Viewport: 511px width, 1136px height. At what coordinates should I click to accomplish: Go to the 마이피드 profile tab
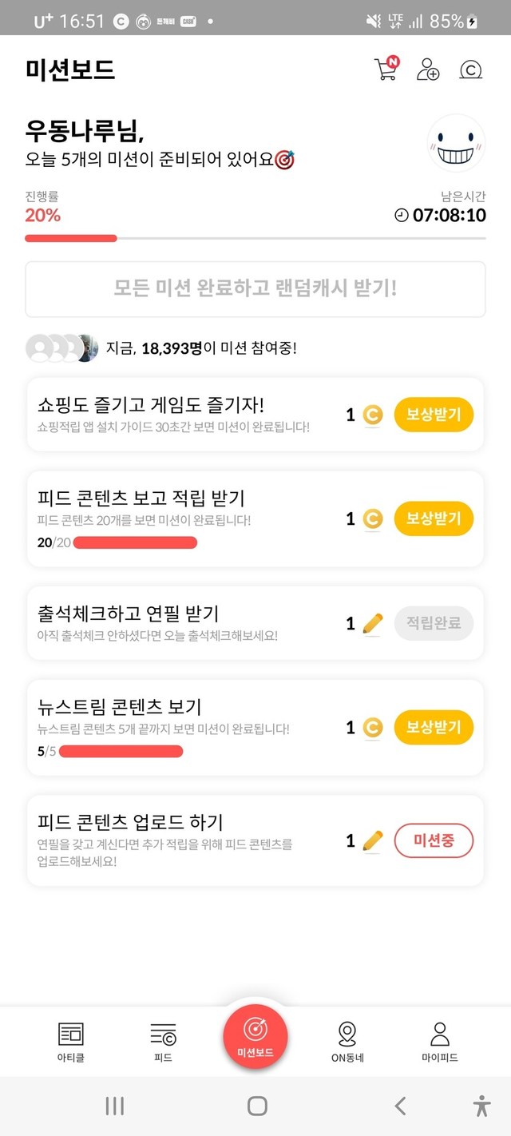(x=440, y=1041)
